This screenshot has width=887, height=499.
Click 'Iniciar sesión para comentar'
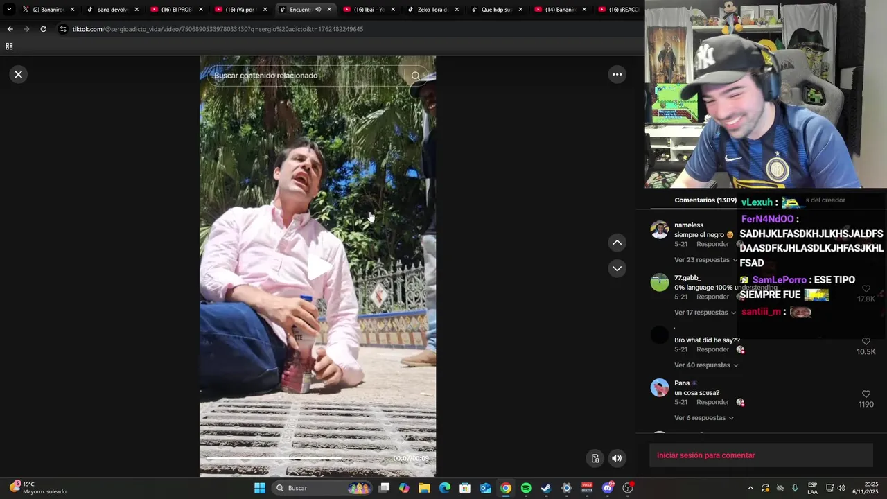click(705, 455)
